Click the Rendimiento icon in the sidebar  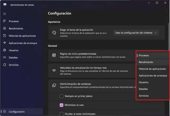(x=4, y=29)
